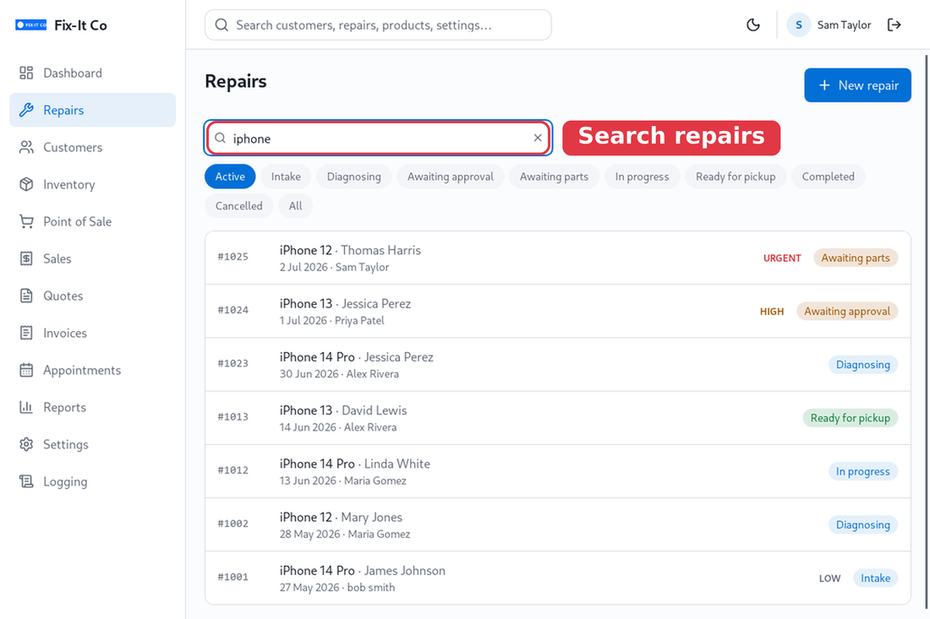
Task: Click the repairs search field containing iphone
Action: (379, 138)
